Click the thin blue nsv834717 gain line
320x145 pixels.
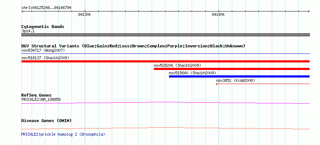click(166, 54)
